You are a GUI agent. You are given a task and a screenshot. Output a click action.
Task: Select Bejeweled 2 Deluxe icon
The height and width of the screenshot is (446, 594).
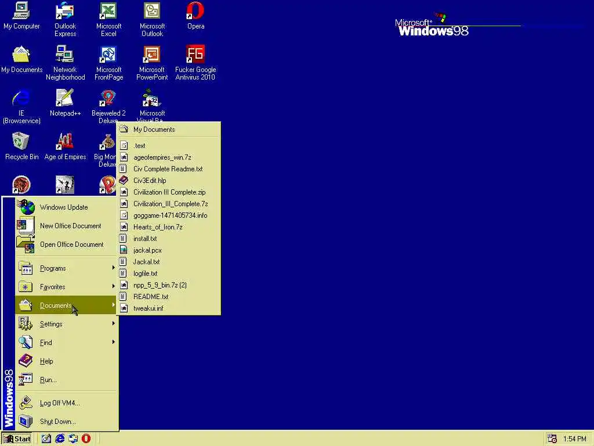pos(108,106)
